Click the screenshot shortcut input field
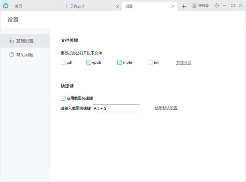The height and width of the screenshot is (182, 246). pos(116,108)
